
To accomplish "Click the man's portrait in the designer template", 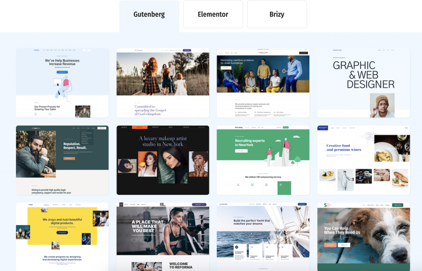I will [x=382, y=105].
